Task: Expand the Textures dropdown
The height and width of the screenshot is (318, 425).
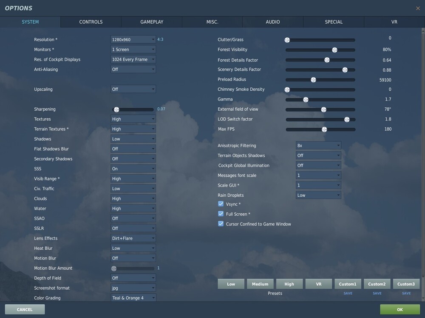Action: 133,119
